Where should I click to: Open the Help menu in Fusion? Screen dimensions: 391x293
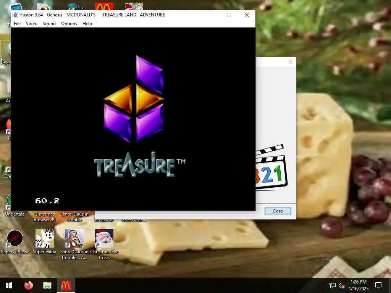[87, 23]
